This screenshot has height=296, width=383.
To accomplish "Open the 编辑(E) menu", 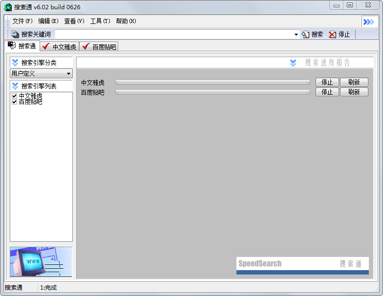I will coord(48,21).
